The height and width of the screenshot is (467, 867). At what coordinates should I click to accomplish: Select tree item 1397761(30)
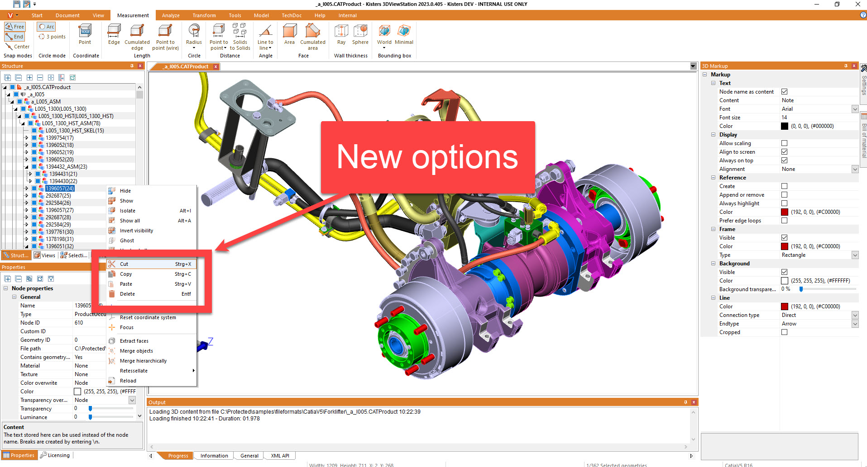pos(59,232)
